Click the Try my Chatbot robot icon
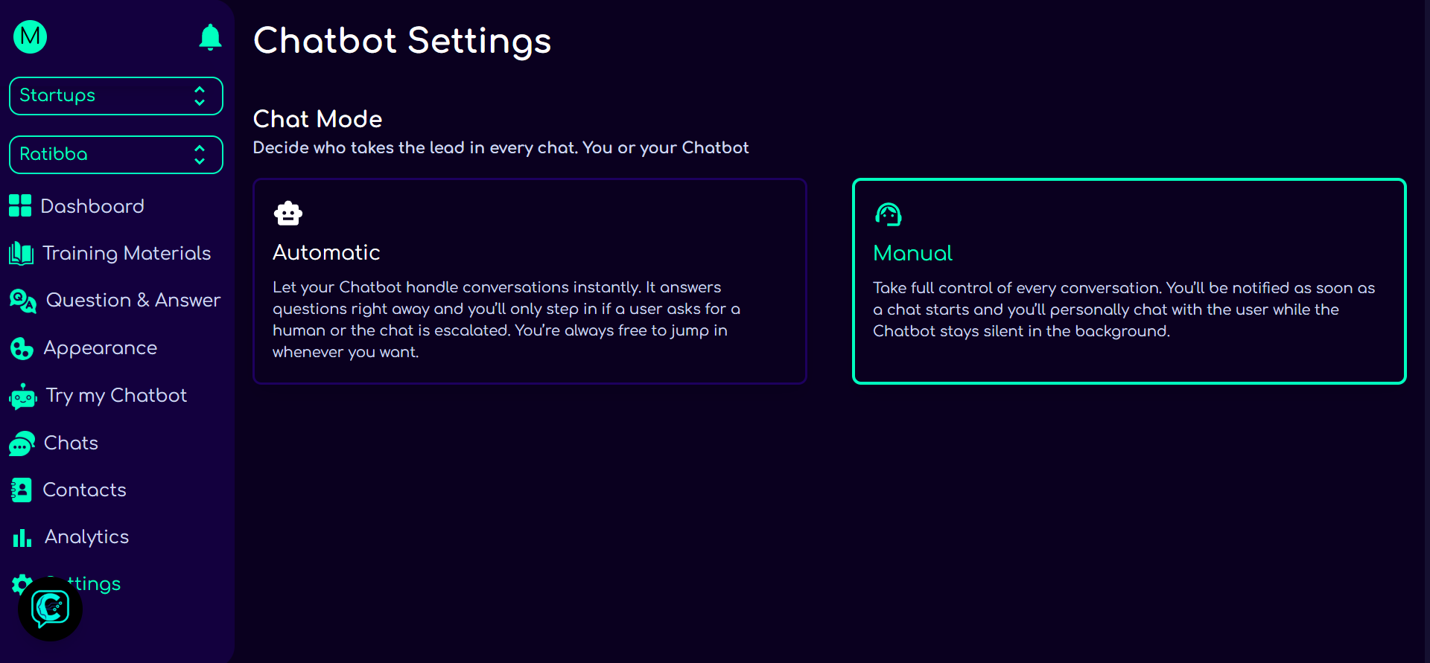1430x663 pixels. [23, 397]
